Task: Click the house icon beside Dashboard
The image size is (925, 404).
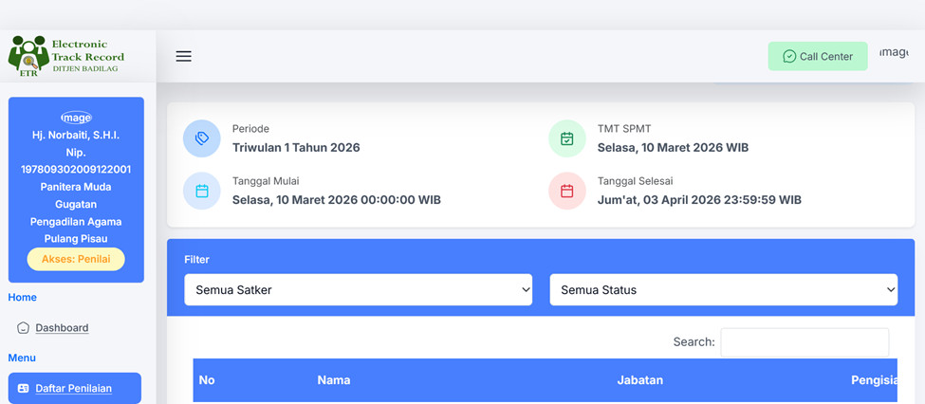Action: tap(24, 328)
